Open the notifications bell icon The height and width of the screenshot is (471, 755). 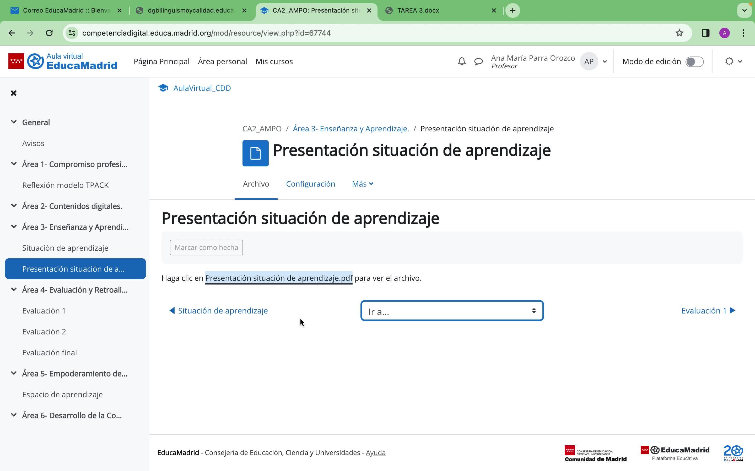[461, 61]
